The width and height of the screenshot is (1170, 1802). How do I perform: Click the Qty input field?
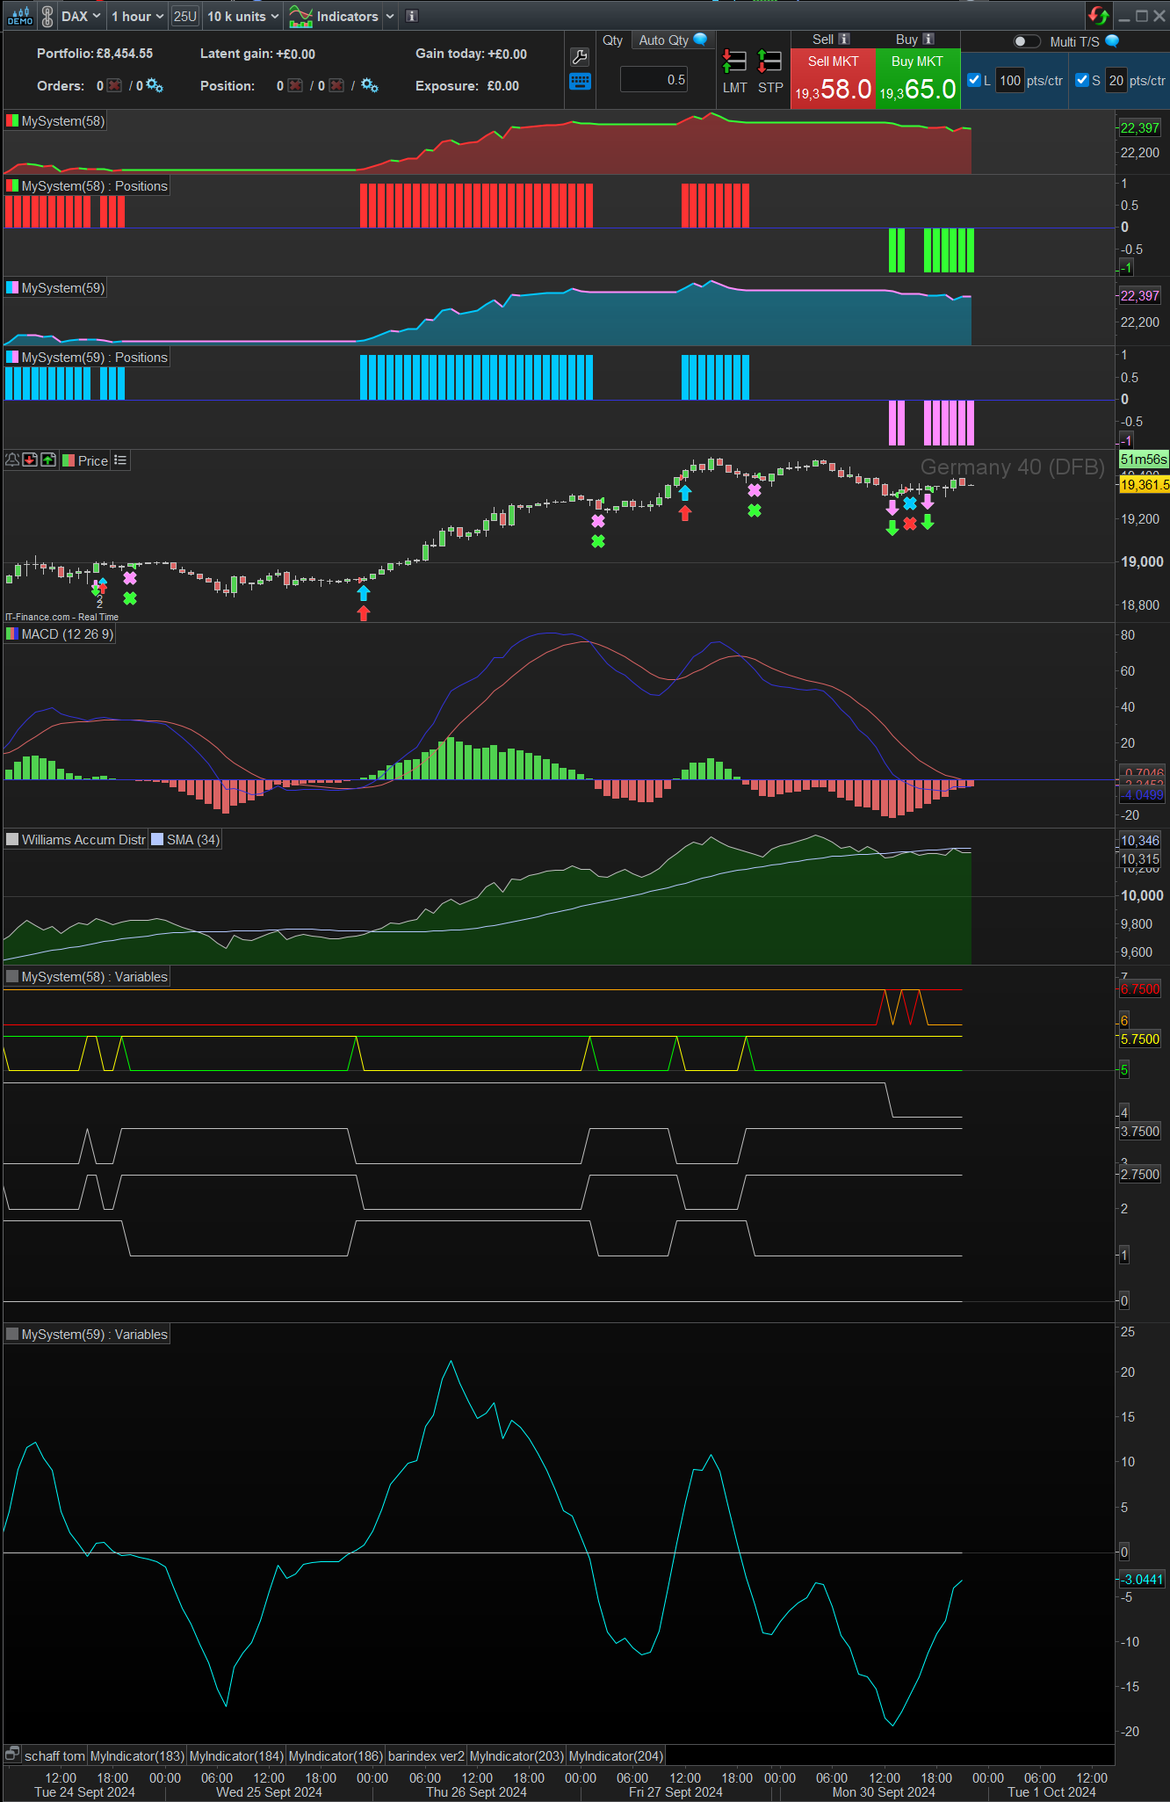tap(654, 80)
